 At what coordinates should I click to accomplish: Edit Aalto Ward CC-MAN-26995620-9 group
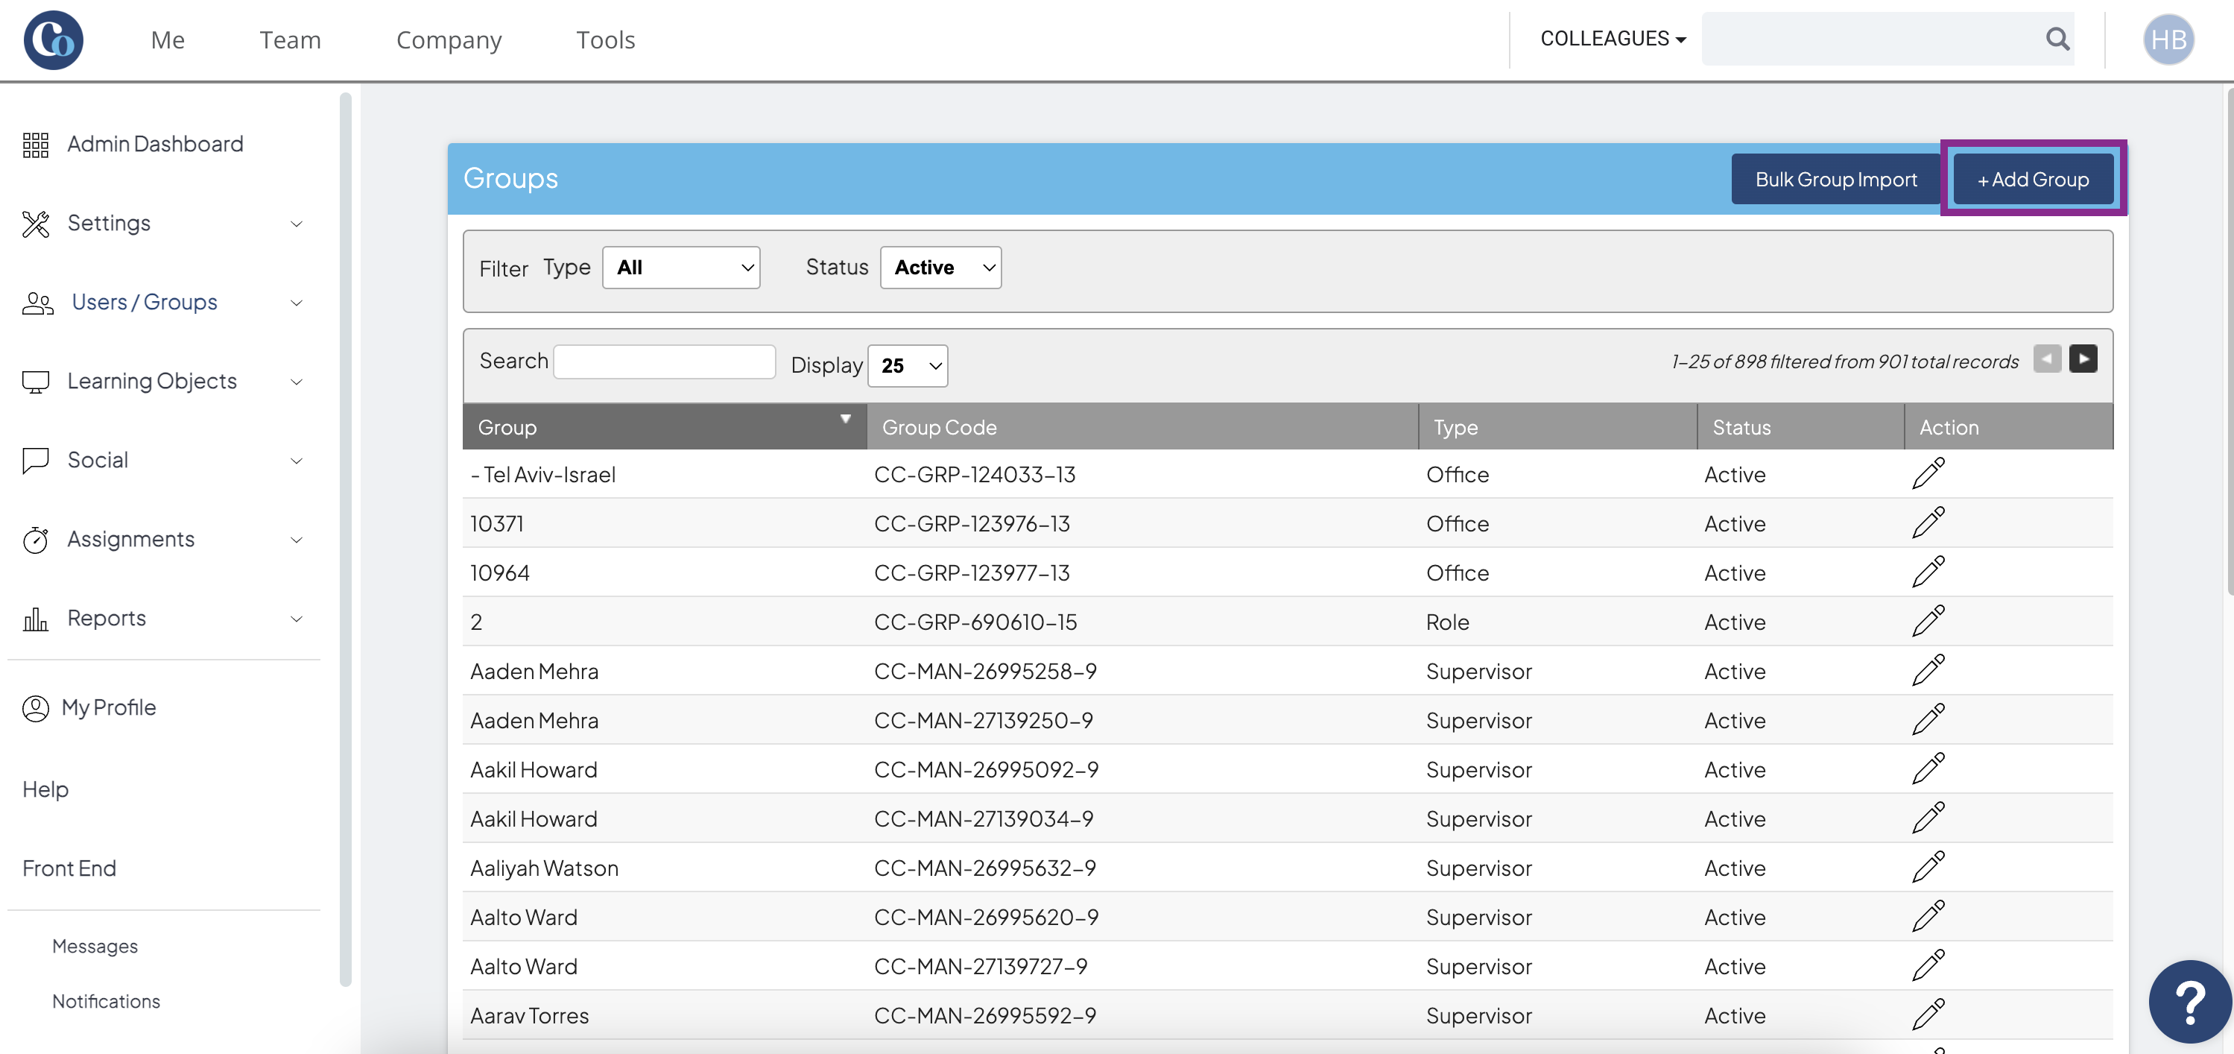tap(1928, 917)
